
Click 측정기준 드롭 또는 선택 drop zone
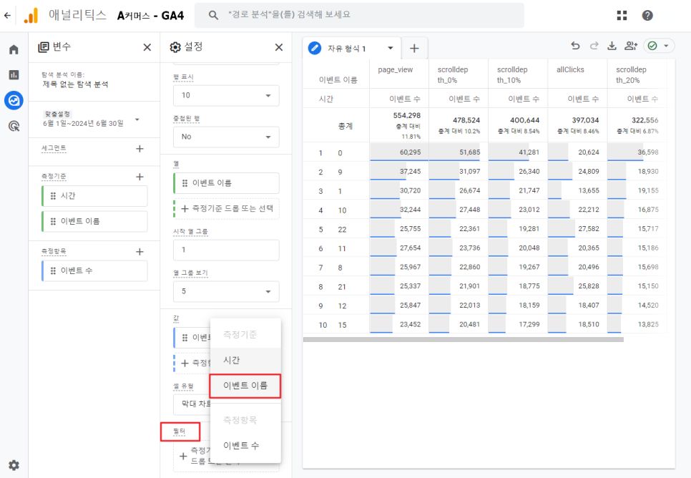pyautogui.click(x=226, y=208)
